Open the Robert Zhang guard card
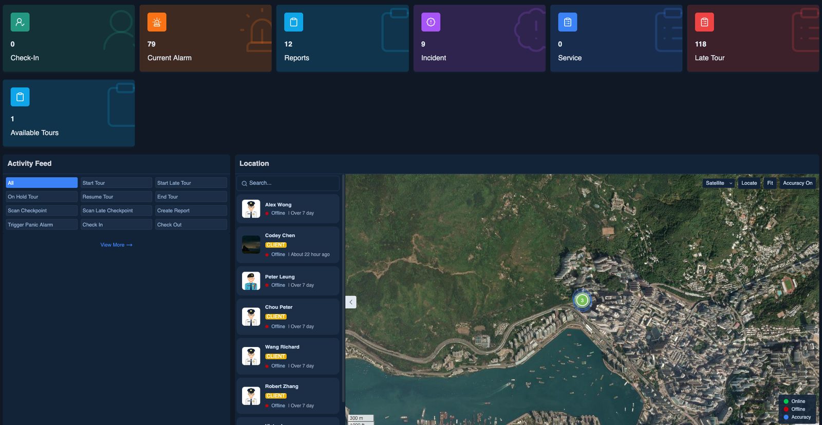The width and height of the screenshot is (822, 425). [288, 396]
